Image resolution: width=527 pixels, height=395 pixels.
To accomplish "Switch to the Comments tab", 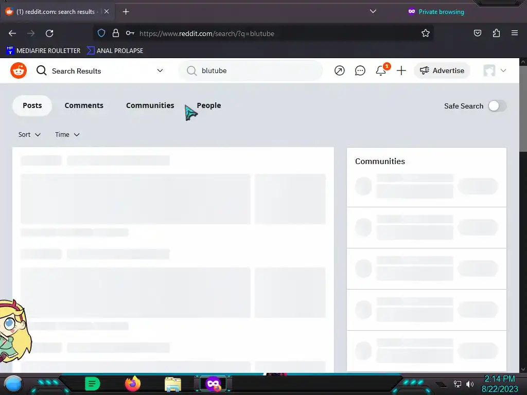I will pyautogui.click(x=84, y=105).
